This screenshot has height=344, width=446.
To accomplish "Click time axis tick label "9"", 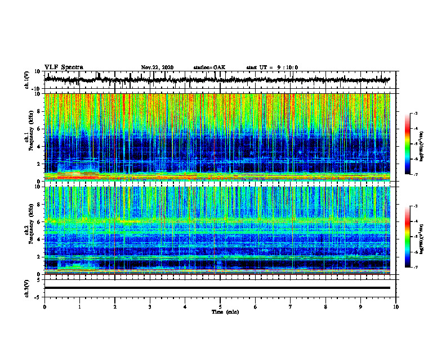I will tap(360, 307).
